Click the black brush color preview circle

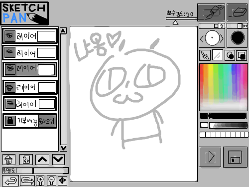[x=238, y=38]
